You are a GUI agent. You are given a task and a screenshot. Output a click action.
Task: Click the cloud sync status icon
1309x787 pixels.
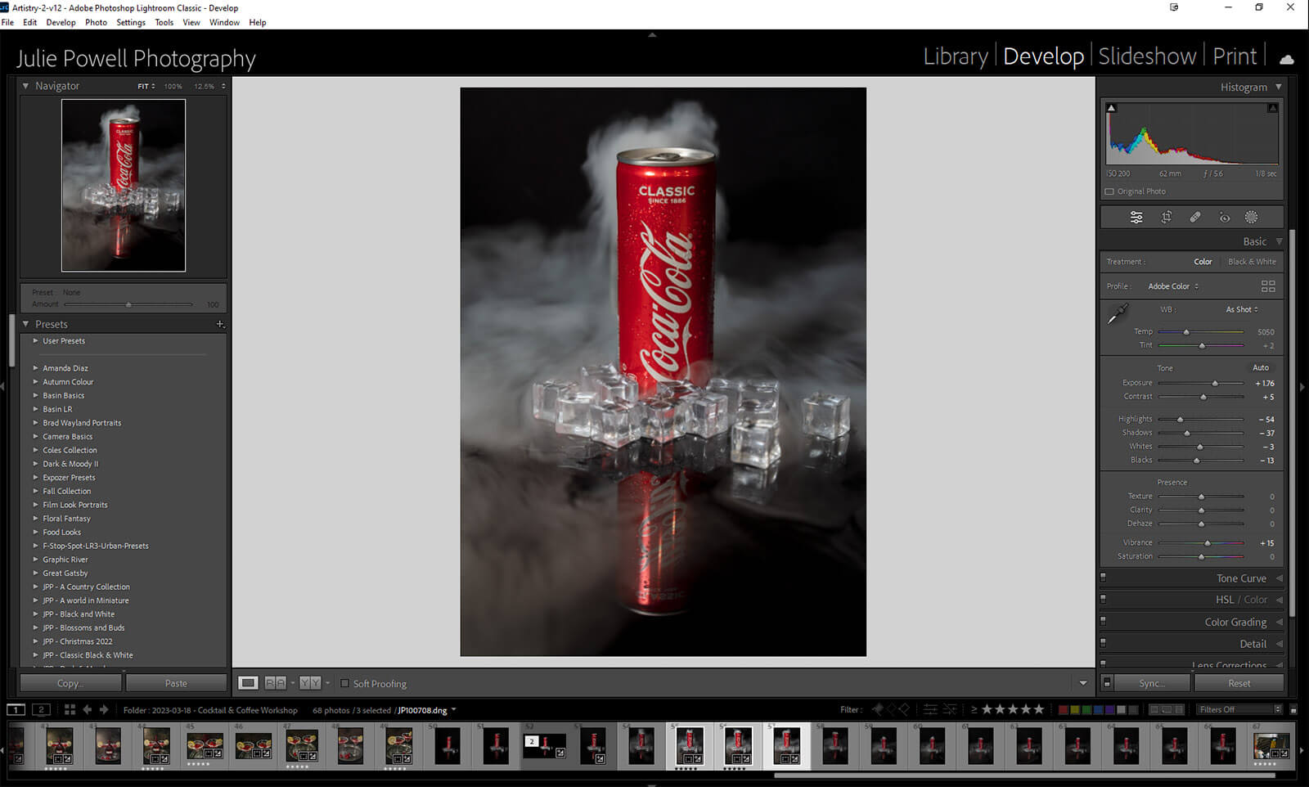tap(1287, 59)
